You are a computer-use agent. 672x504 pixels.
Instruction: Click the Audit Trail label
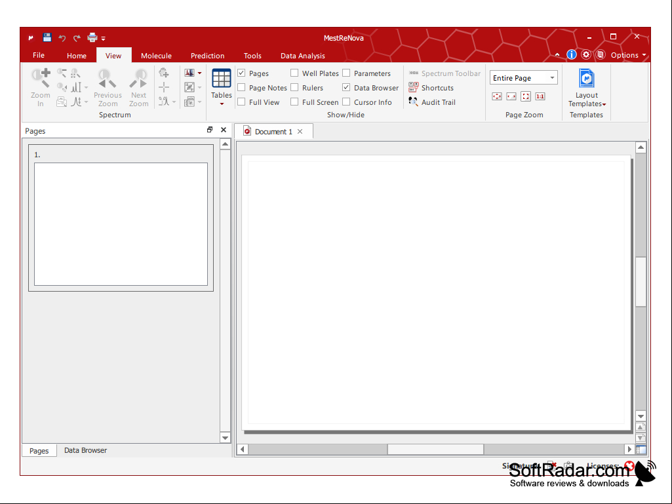pyautogui.click(x=439, y=102)
